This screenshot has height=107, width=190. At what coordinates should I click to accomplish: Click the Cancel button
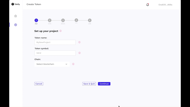click(x=39, y=84)
